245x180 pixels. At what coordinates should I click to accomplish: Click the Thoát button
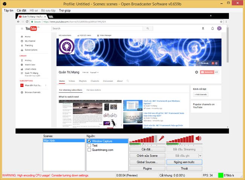(x=184, y=168)
